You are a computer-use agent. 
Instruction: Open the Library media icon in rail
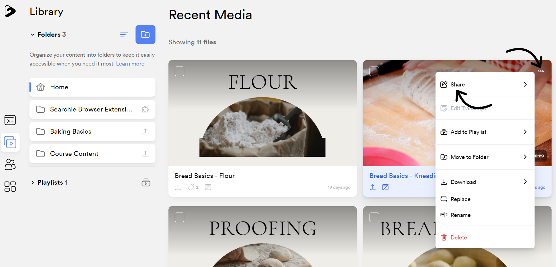[10, 143]
